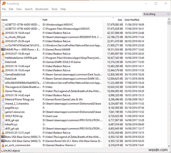Click zip icon of The.Legend.of.Zelda.Breath file

click(x=3, y=87)
